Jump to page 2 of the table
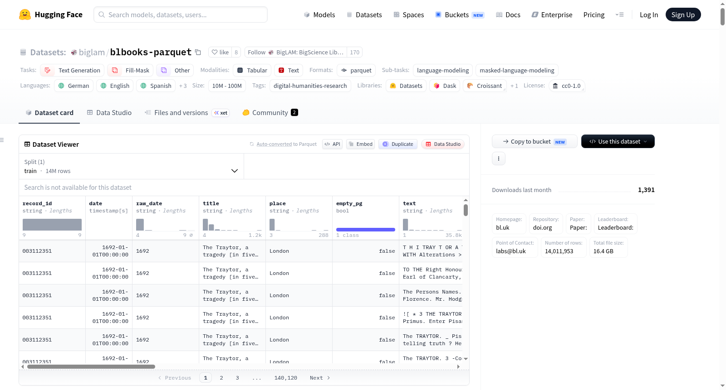Screen dimensions: 726x390 221,378
